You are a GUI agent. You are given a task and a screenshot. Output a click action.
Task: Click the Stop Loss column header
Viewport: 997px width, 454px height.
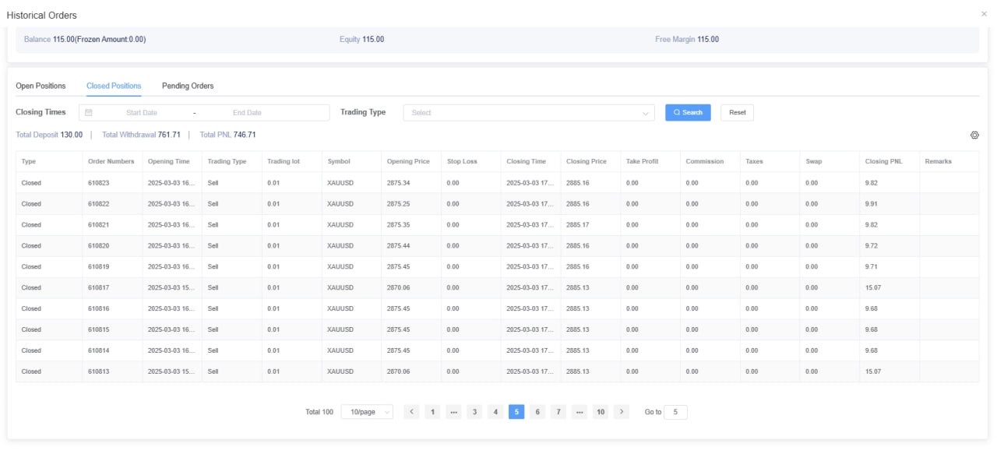tap(471, 162)
